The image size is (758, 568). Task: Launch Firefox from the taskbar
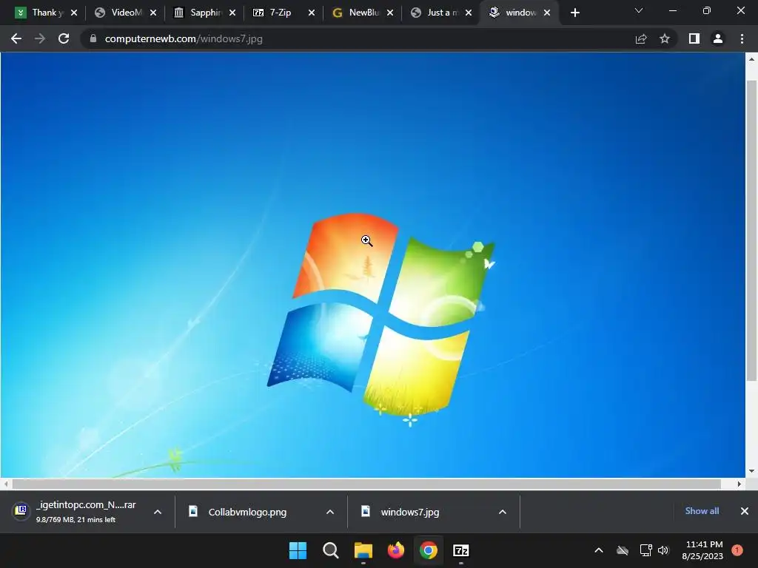click(x=396, y=550)
